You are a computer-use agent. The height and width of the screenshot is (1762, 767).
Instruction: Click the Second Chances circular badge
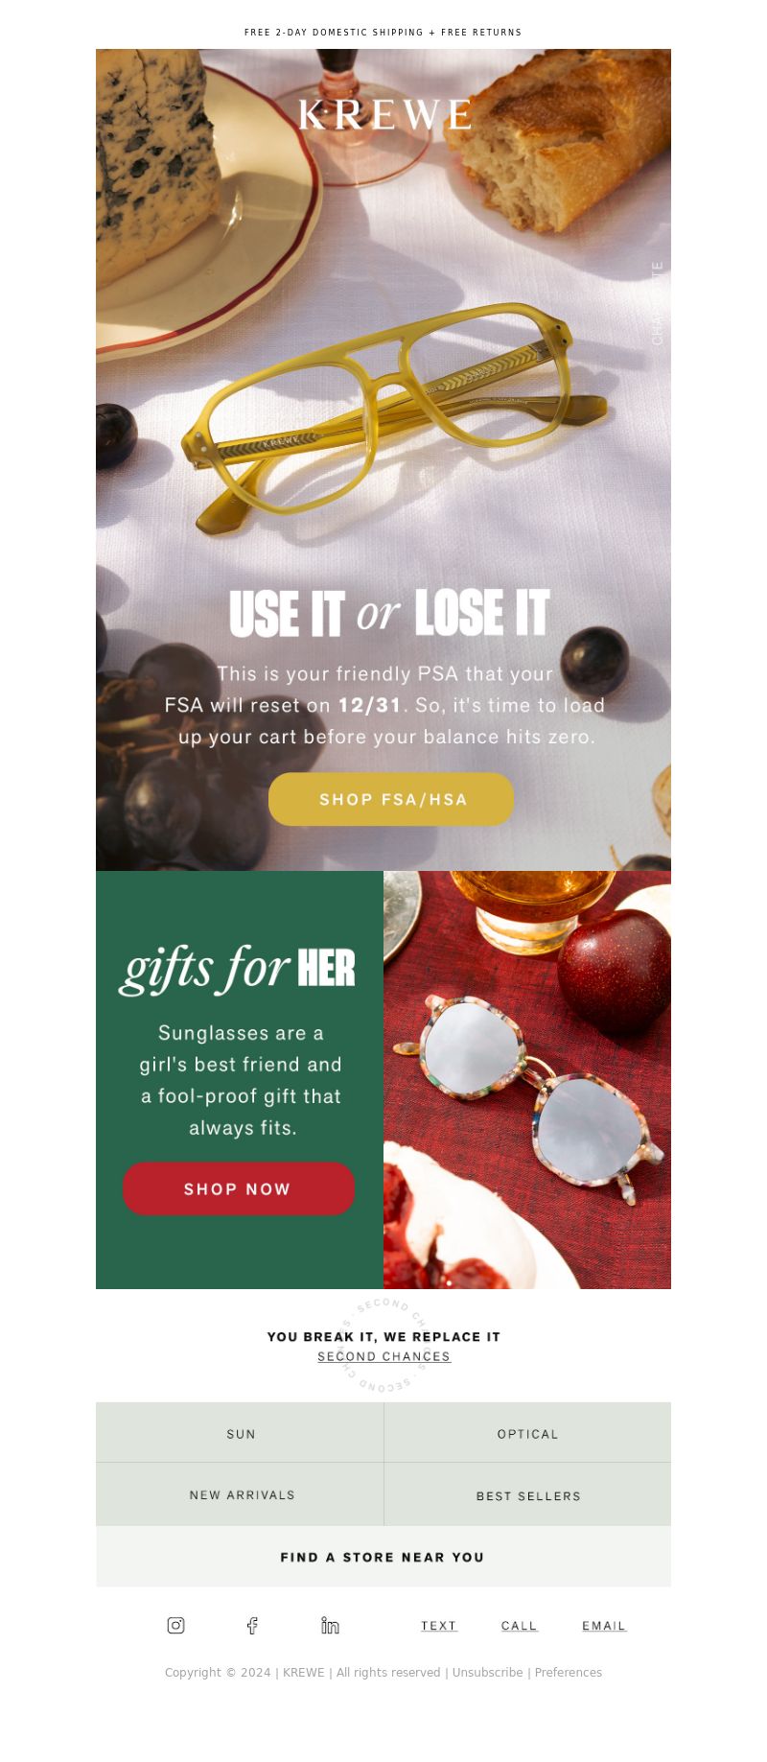pos(383,1345)
